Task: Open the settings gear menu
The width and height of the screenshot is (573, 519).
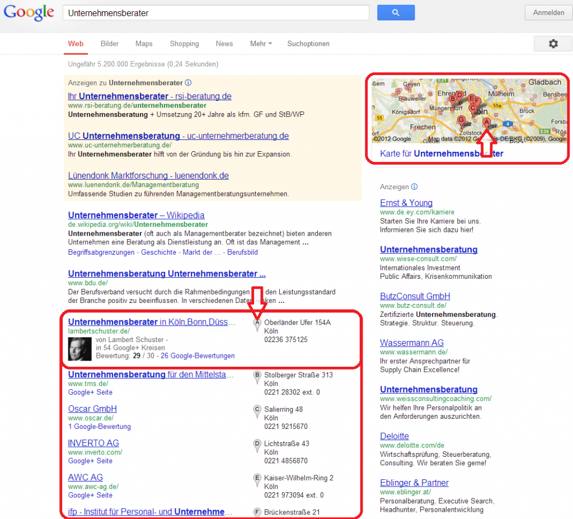Action: click(553, 44)
